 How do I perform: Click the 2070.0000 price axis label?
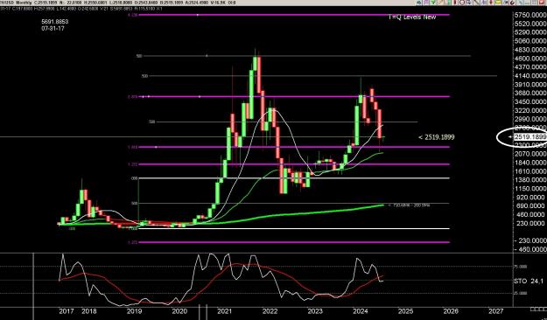coord(531,154)
